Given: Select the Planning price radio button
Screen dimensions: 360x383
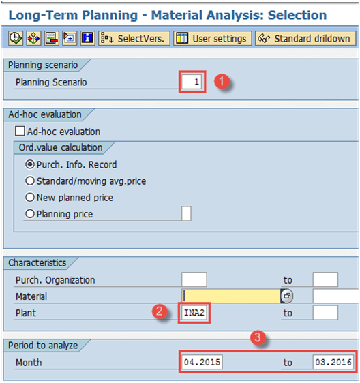Looking at the screenshot, I should click(x=30, y=214).
